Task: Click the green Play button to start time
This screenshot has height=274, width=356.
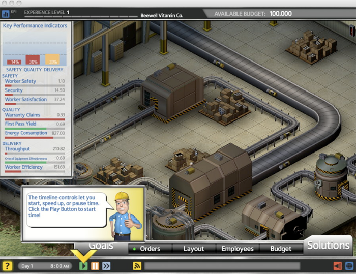Action: coord(83,266)
